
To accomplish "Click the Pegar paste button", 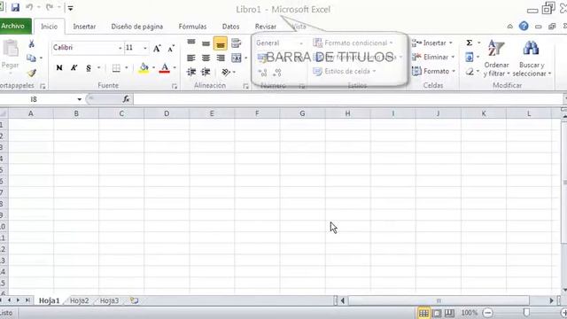I will 11,57.
